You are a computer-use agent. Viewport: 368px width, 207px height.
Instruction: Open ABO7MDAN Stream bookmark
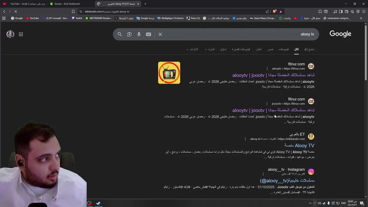point(98,18)
